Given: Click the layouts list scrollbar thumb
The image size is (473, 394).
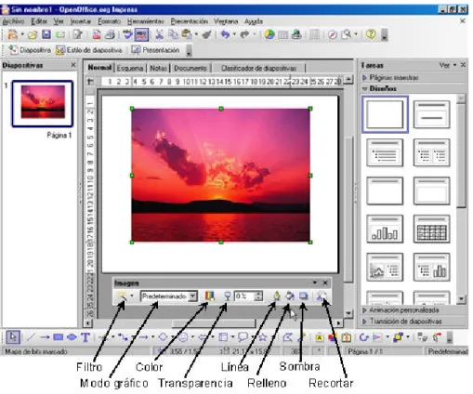Looking at the screenshot, I should 461,156.
